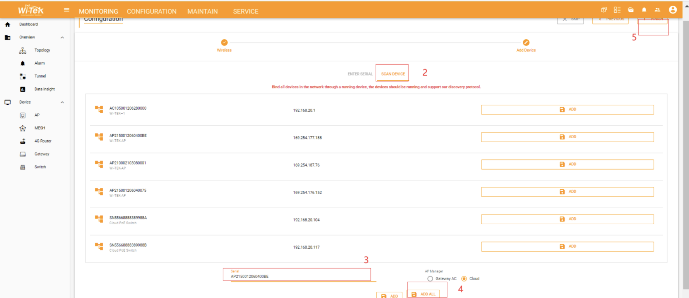Click the hamburger menu icon
This screenshot has width=689, height=298.
pos(66,10)
